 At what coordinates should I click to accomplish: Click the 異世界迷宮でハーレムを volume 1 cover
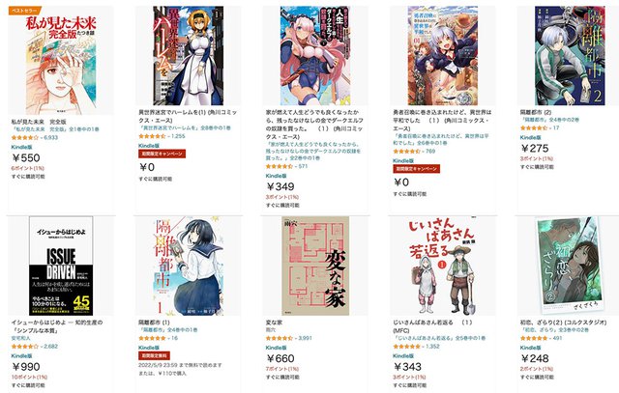(189, 56)
